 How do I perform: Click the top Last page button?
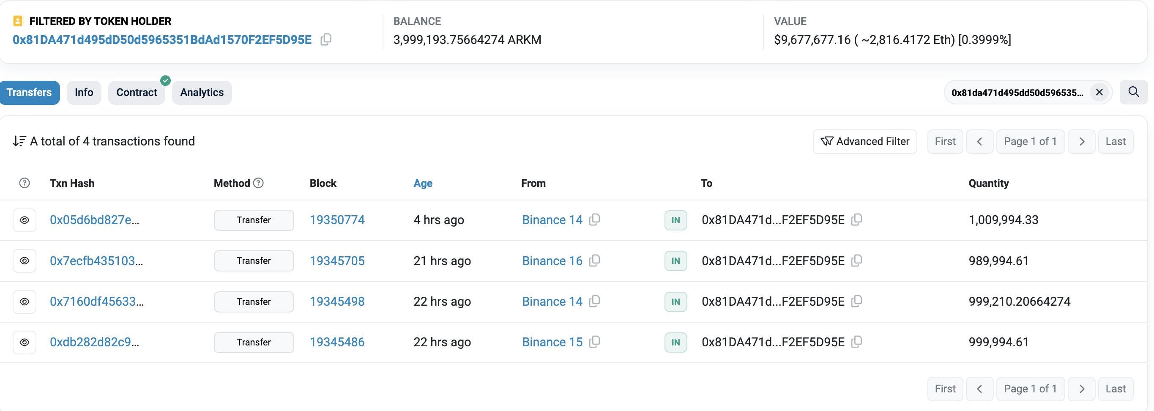tap(1116, 142)
